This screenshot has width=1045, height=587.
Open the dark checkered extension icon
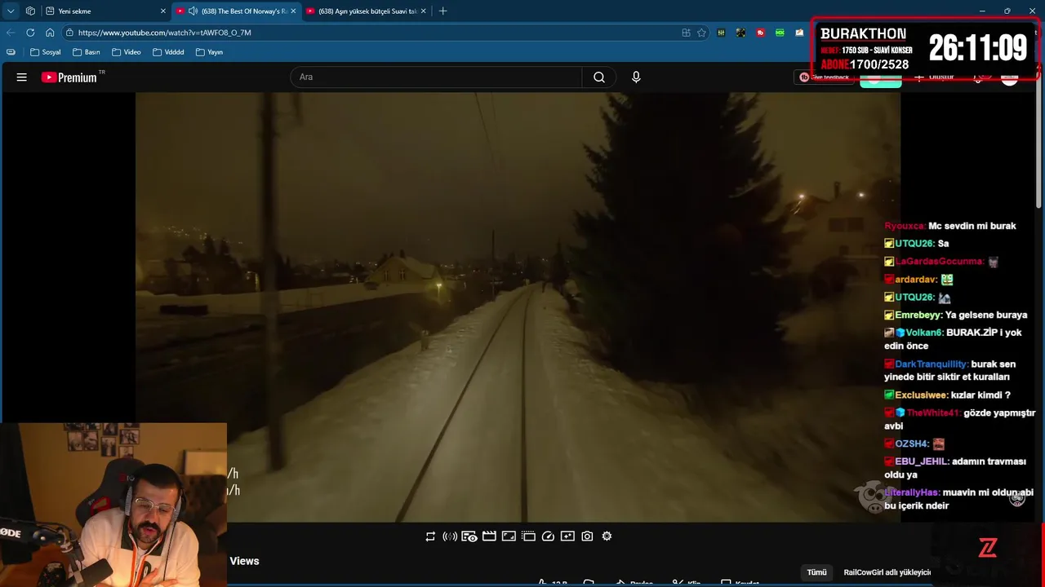click(740, 33)
